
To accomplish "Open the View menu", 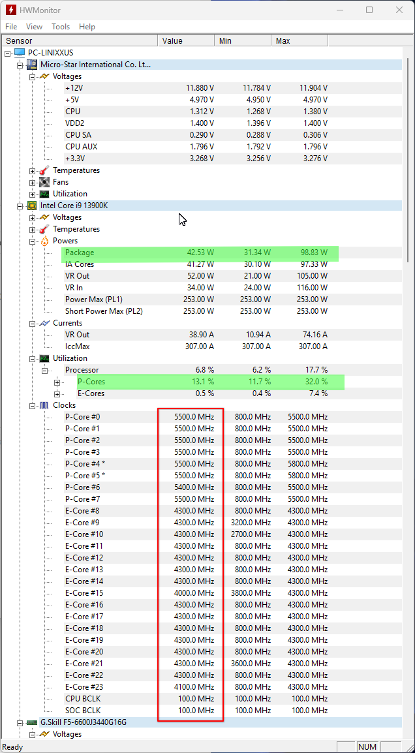I will pos(34,26).
